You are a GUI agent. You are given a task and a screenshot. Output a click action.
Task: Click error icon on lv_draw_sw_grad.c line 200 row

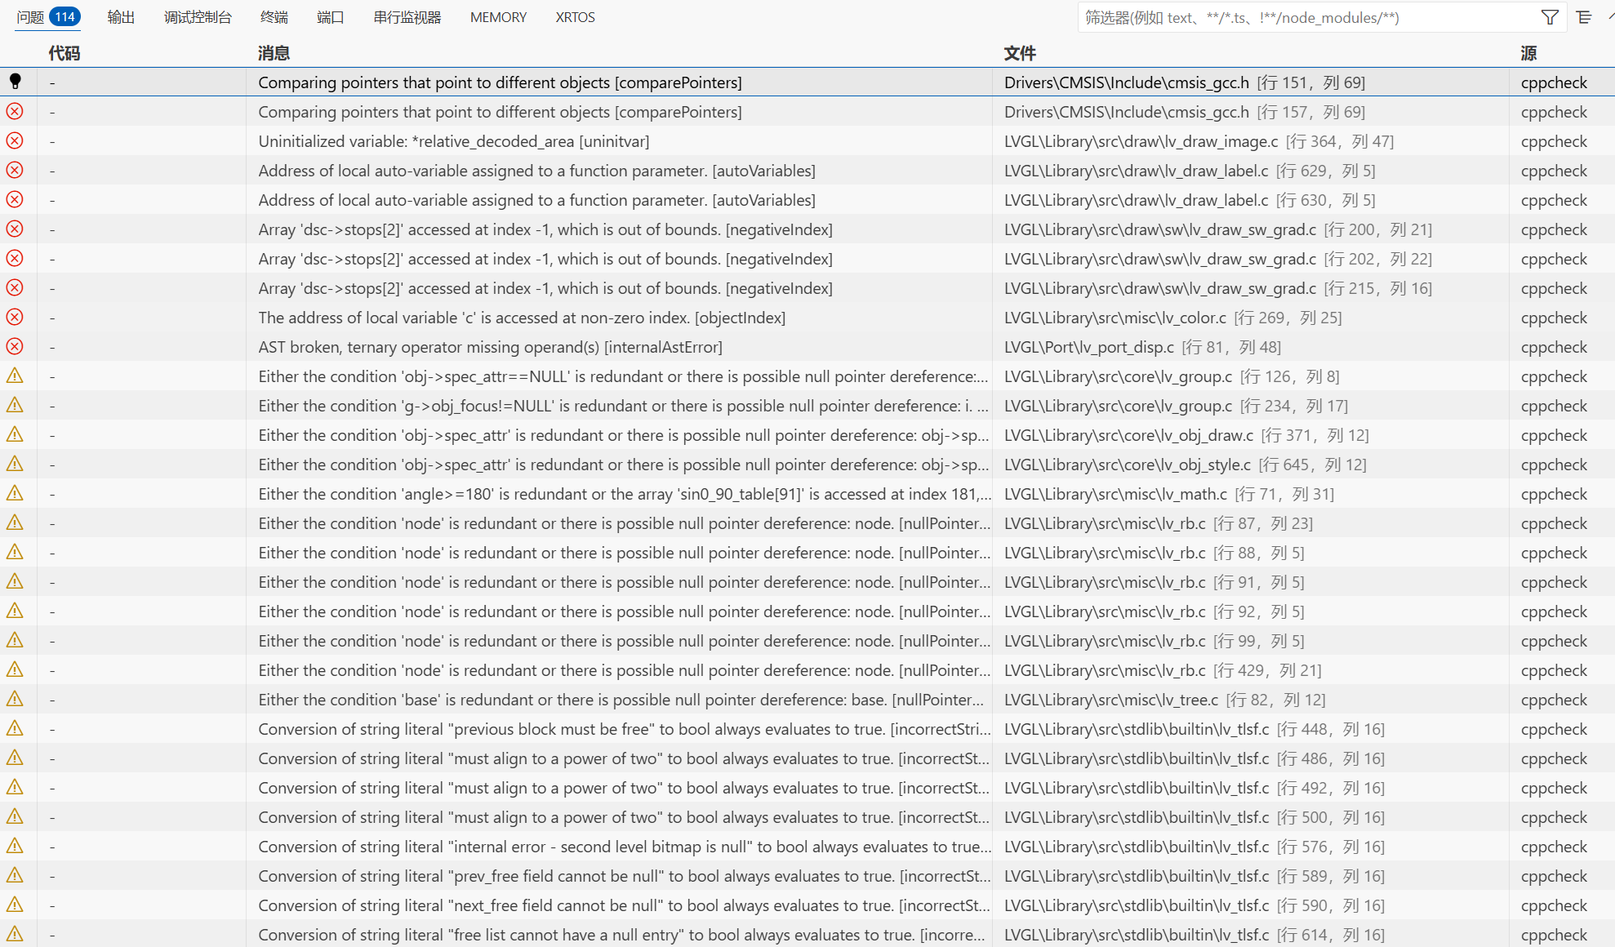point(15,229)
